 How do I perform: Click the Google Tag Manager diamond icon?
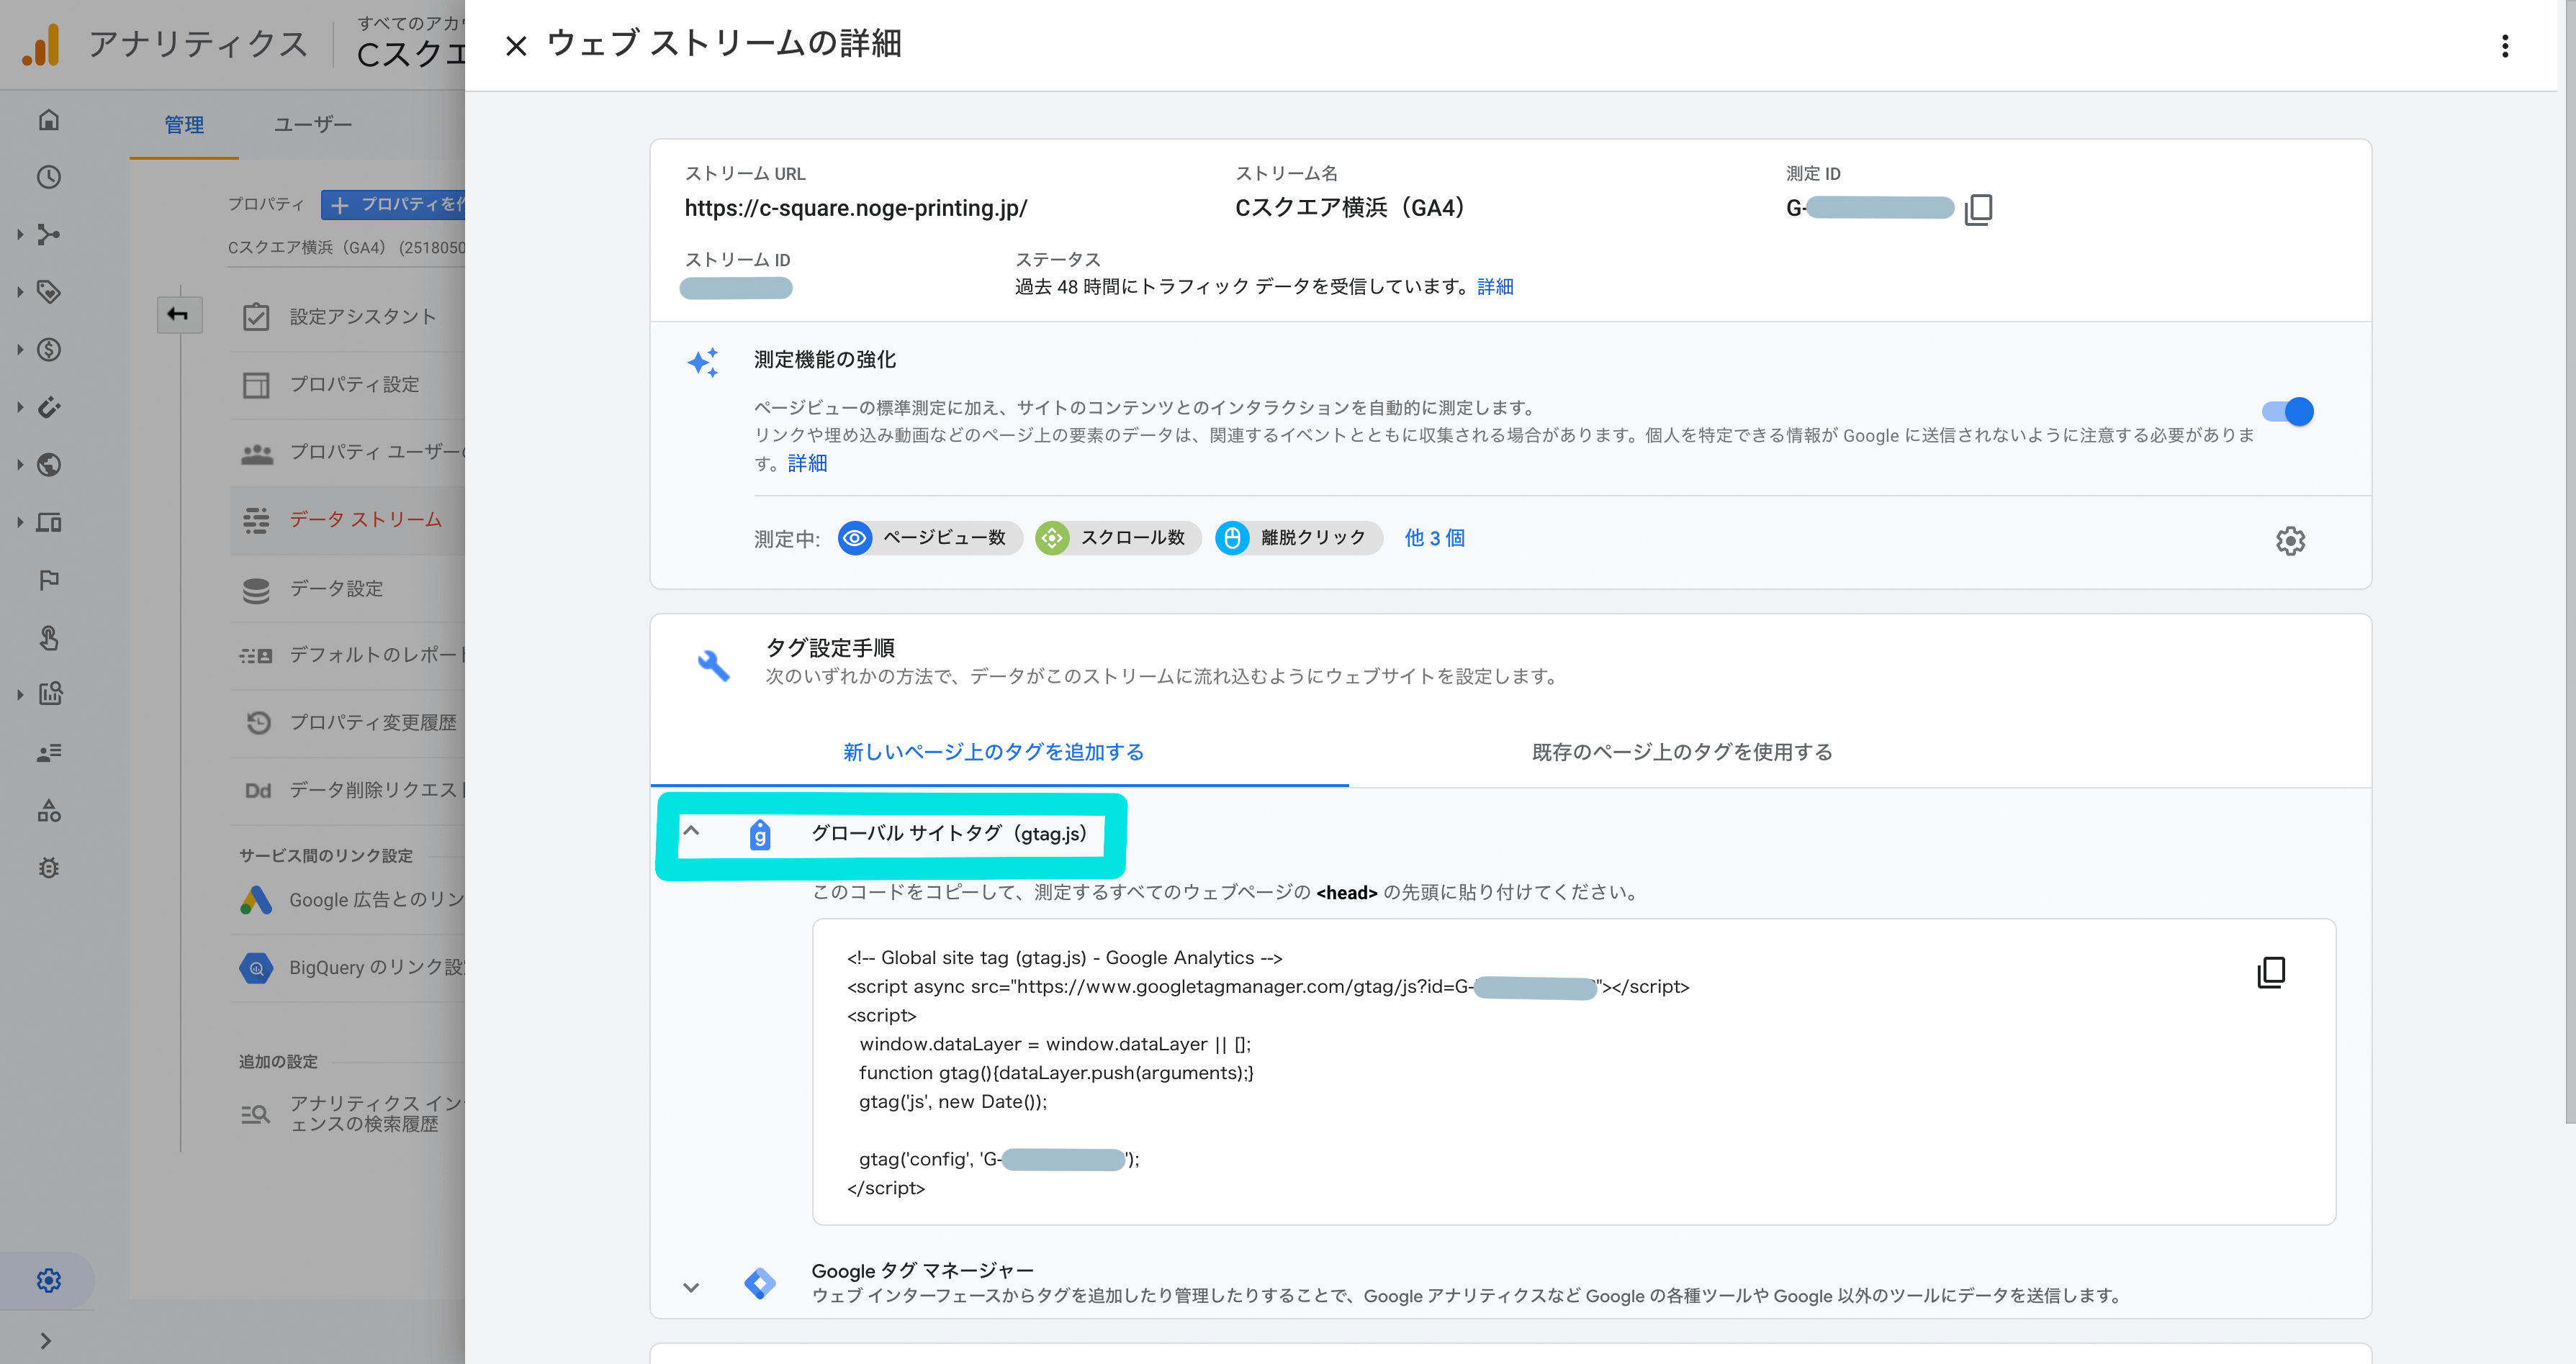[760, 1283]
